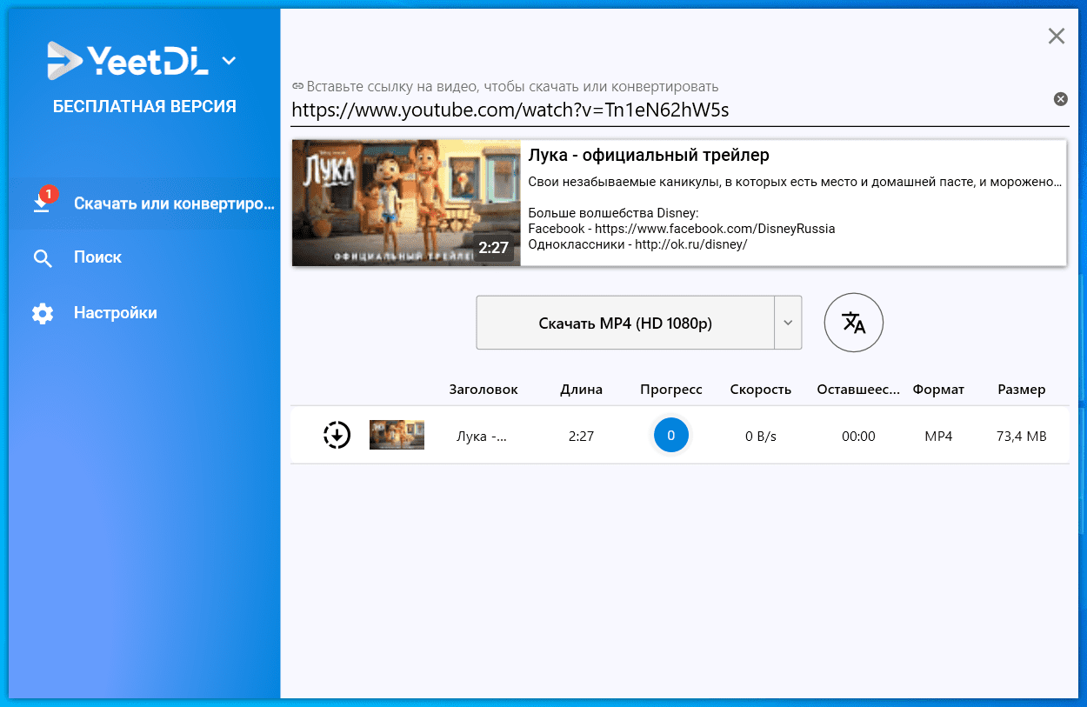Image resolution: width=1087 pixels, height=707 pixels.
Task: Click the Формат column header
Action: (x=938, y=390)
